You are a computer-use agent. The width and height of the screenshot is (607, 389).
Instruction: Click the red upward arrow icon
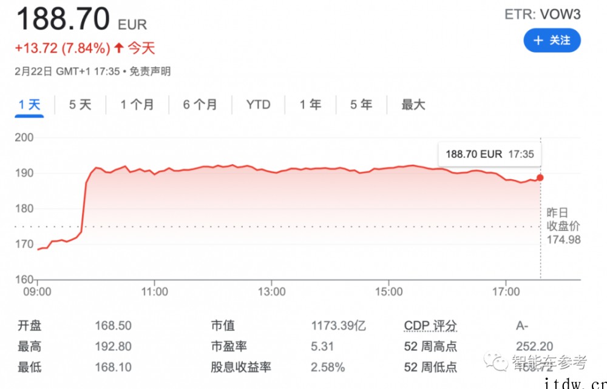pyautogui.click(x=119, y=48)
